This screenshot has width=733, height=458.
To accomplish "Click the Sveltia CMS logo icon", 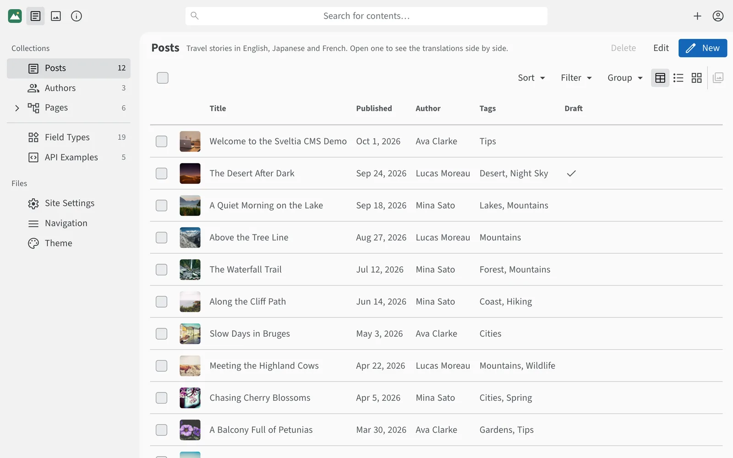I will (15, 16).
